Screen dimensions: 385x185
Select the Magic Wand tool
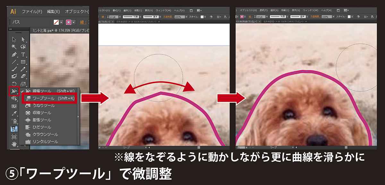pos(14,47)
